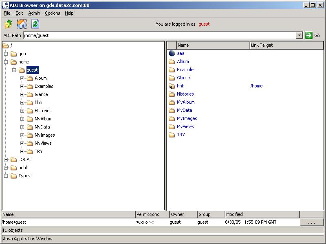This screenshot has height=244, width=326.
Task: Select the aaa globe icon in list
Action: [172, 53]
